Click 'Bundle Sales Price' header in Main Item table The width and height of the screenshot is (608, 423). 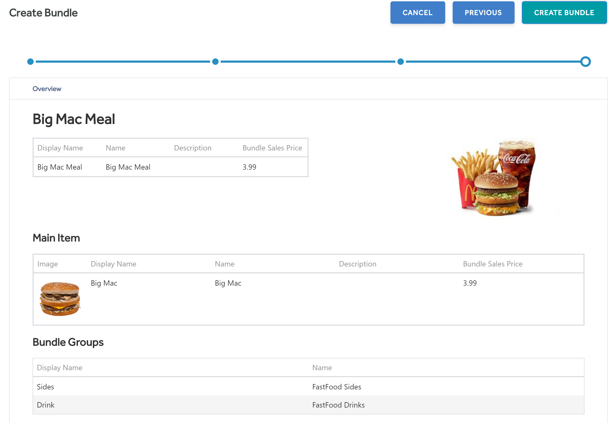click(493, 264)
